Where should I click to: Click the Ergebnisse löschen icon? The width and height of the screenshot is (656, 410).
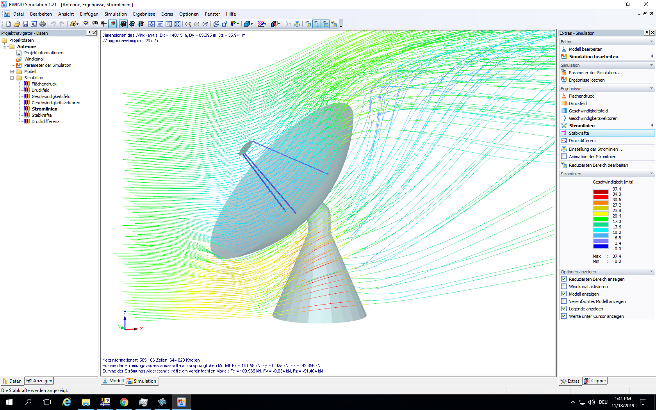(564, 80)
